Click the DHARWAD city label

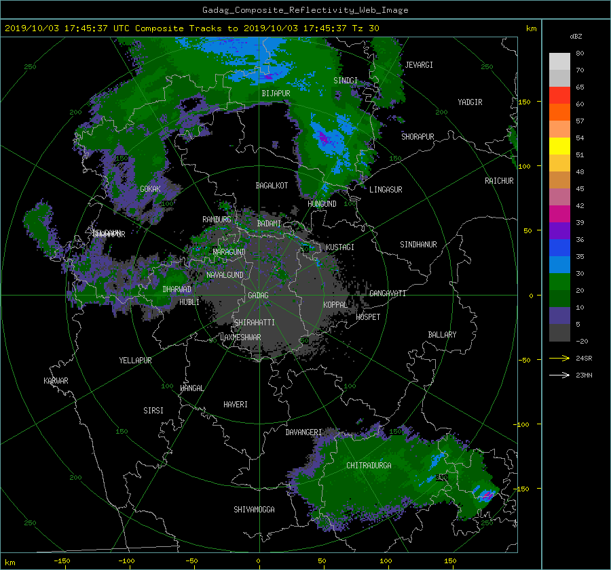click(177, 289)
